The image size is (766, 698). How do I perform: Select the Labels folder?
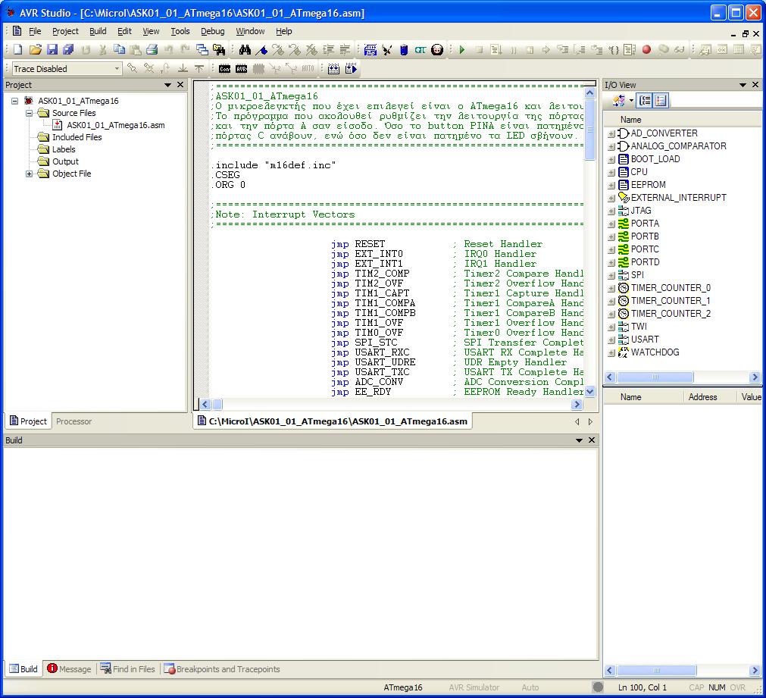[64, 149]
